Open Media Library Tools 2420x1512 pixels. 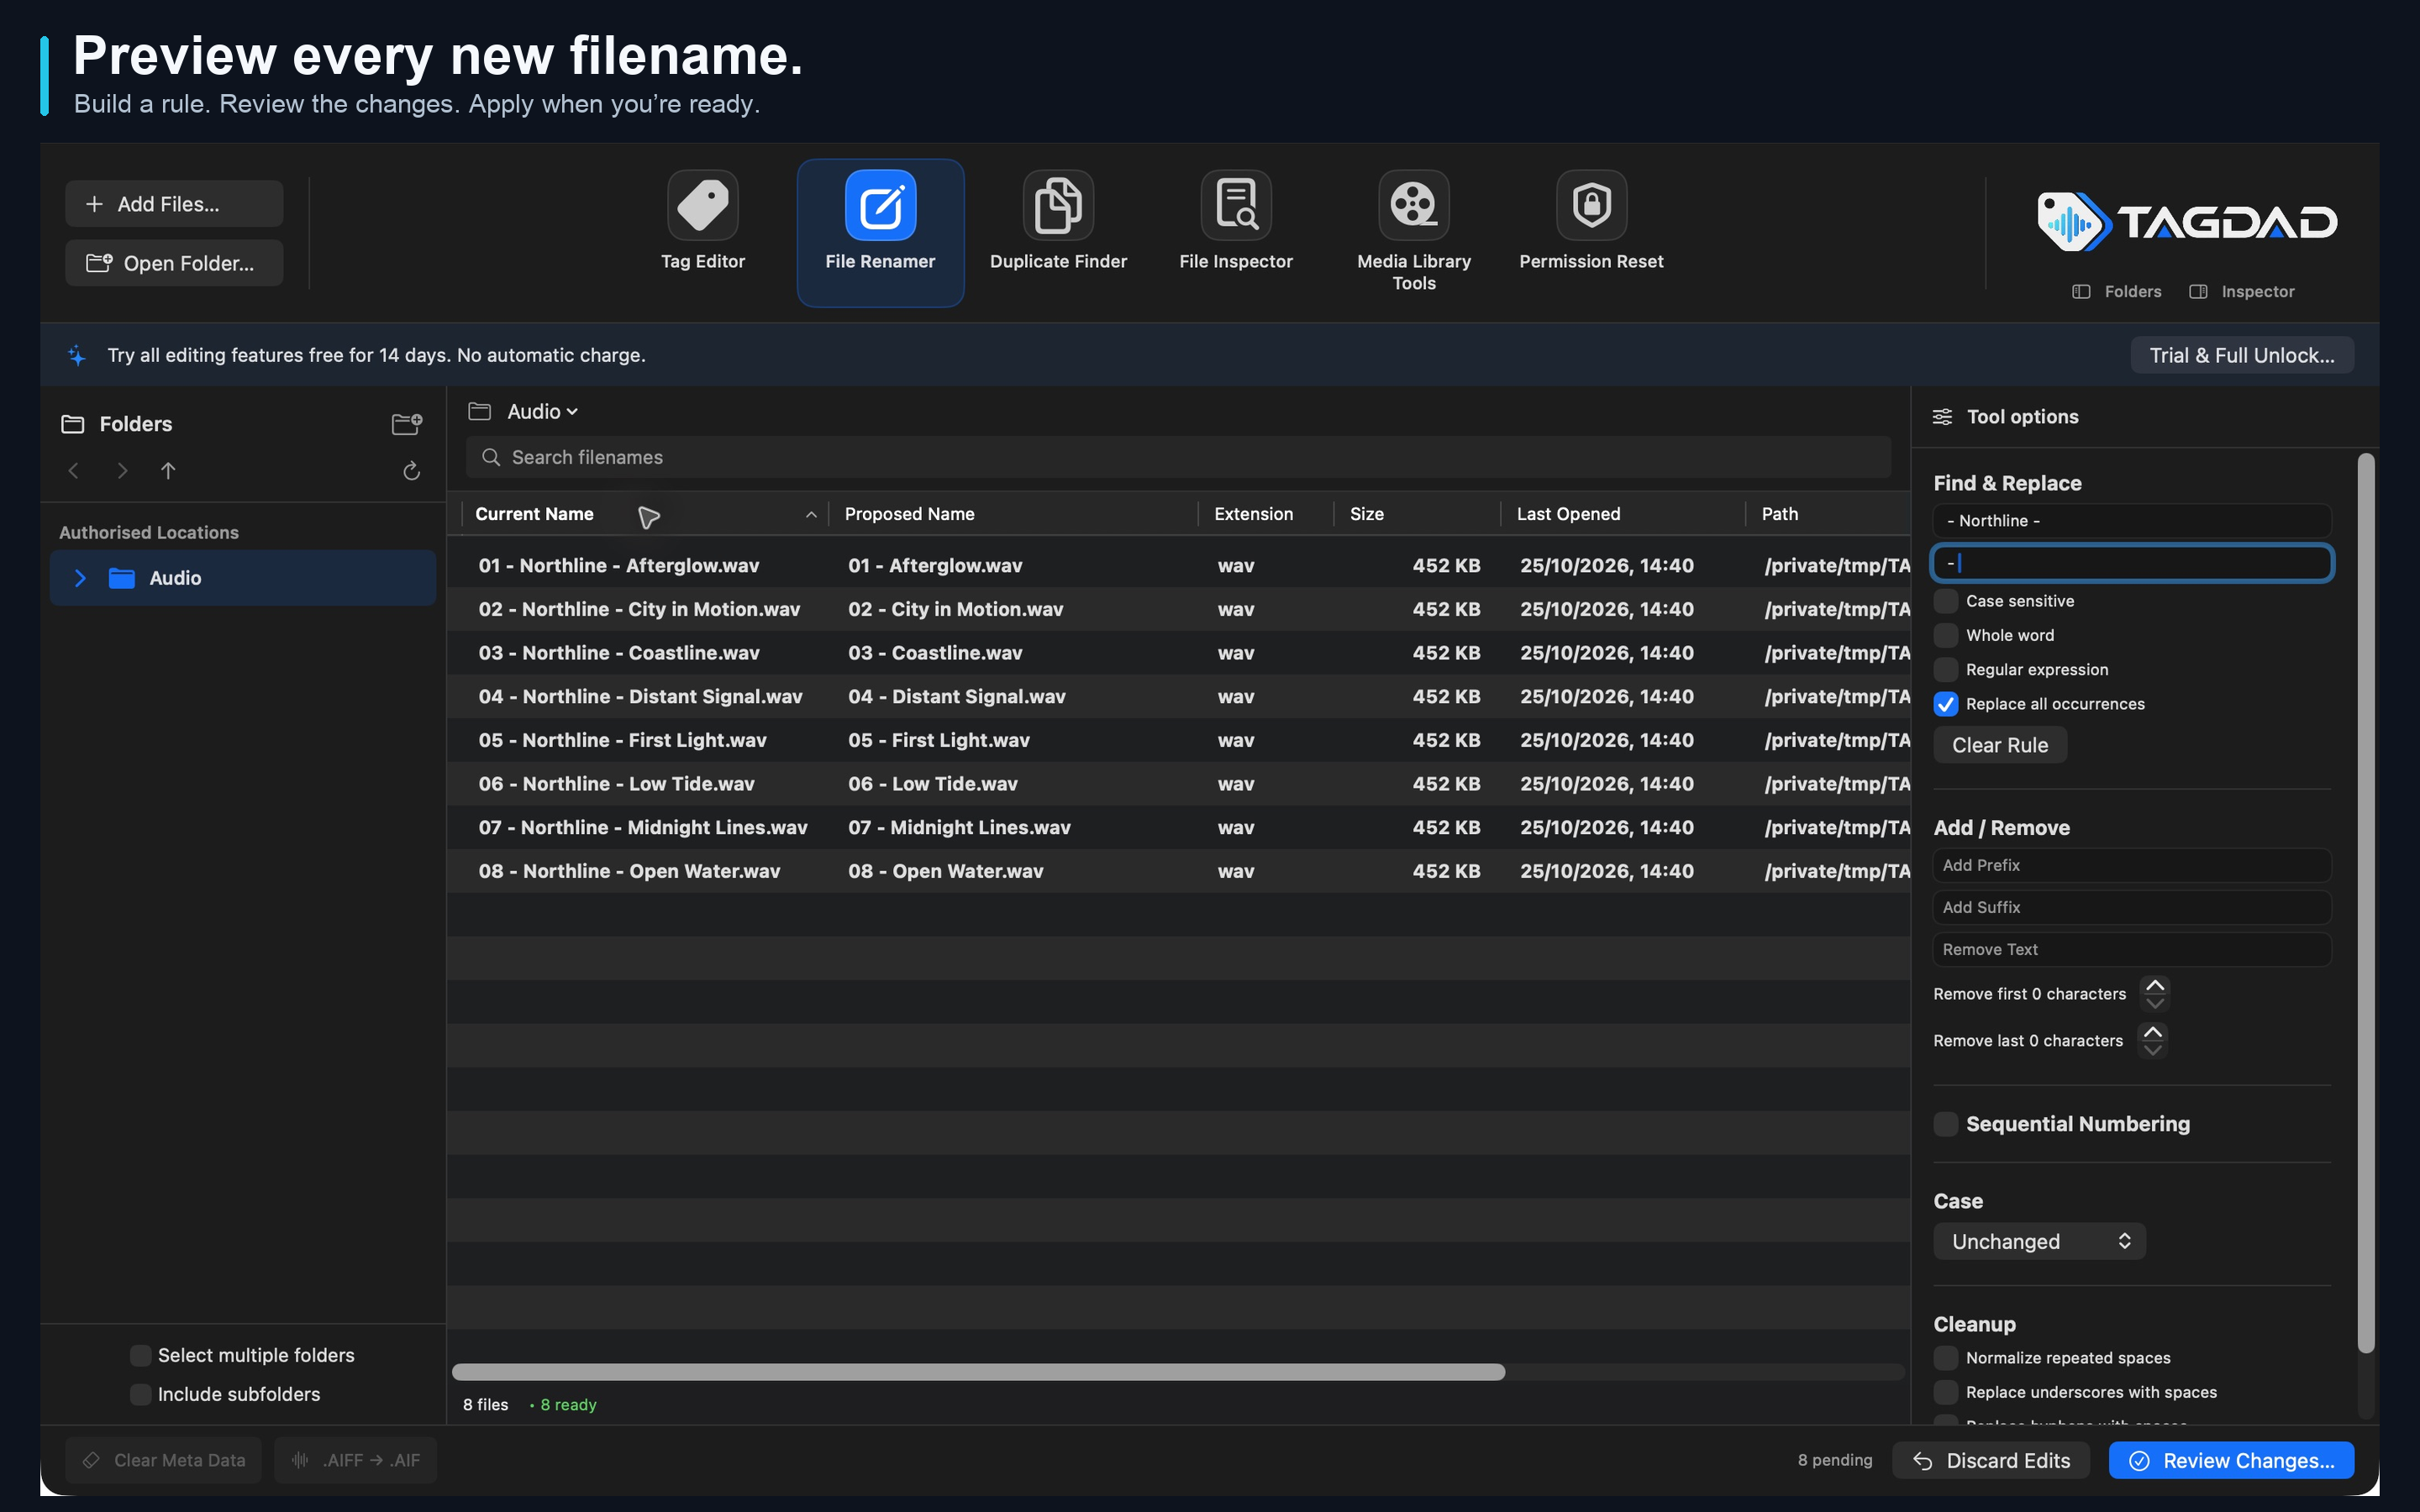coord(1414,232)
